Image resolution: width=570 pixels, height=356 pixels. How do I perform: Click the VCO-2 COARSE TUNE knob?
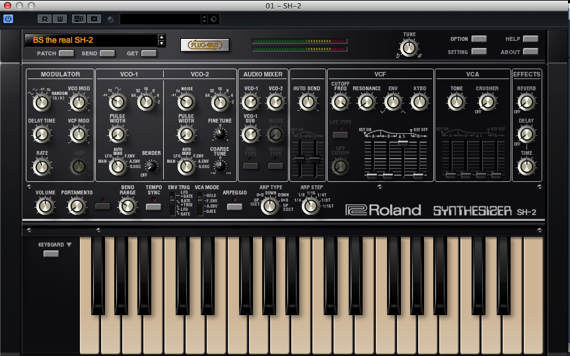[x=219, y=166]
